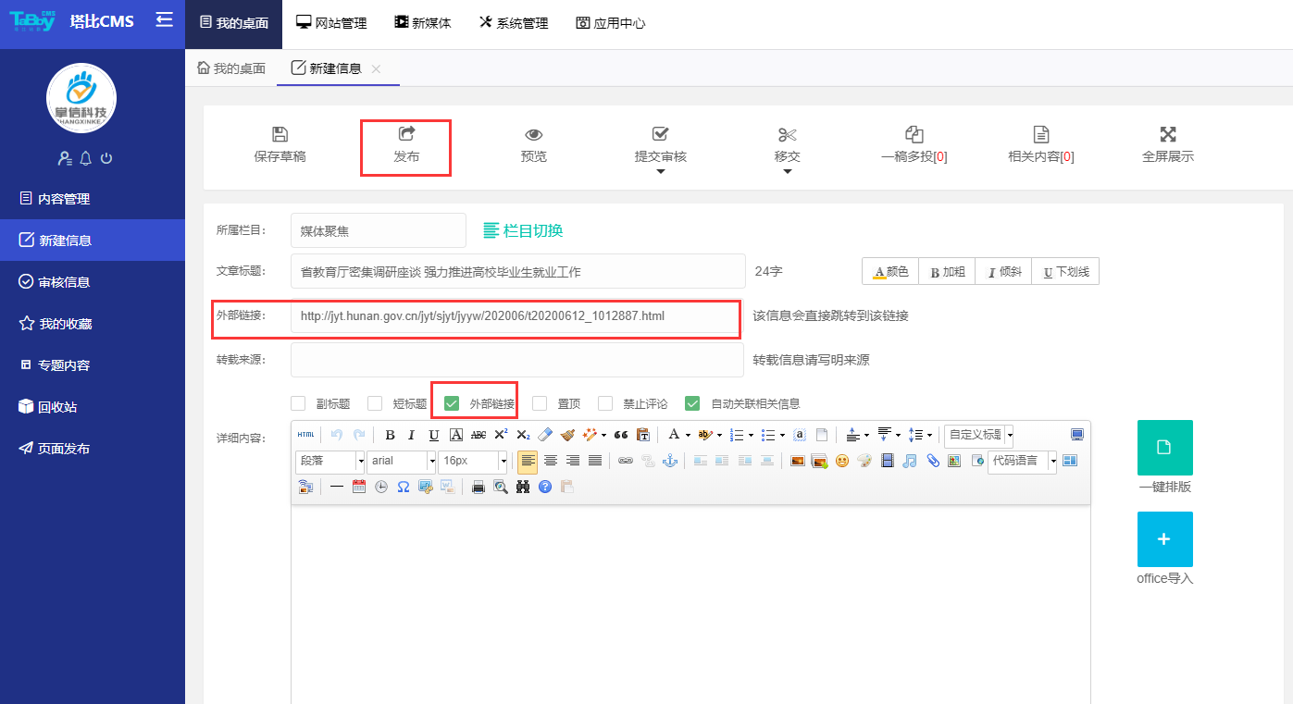Enable 置顶 pin-to-top checkbox

[x=540, y=403]
